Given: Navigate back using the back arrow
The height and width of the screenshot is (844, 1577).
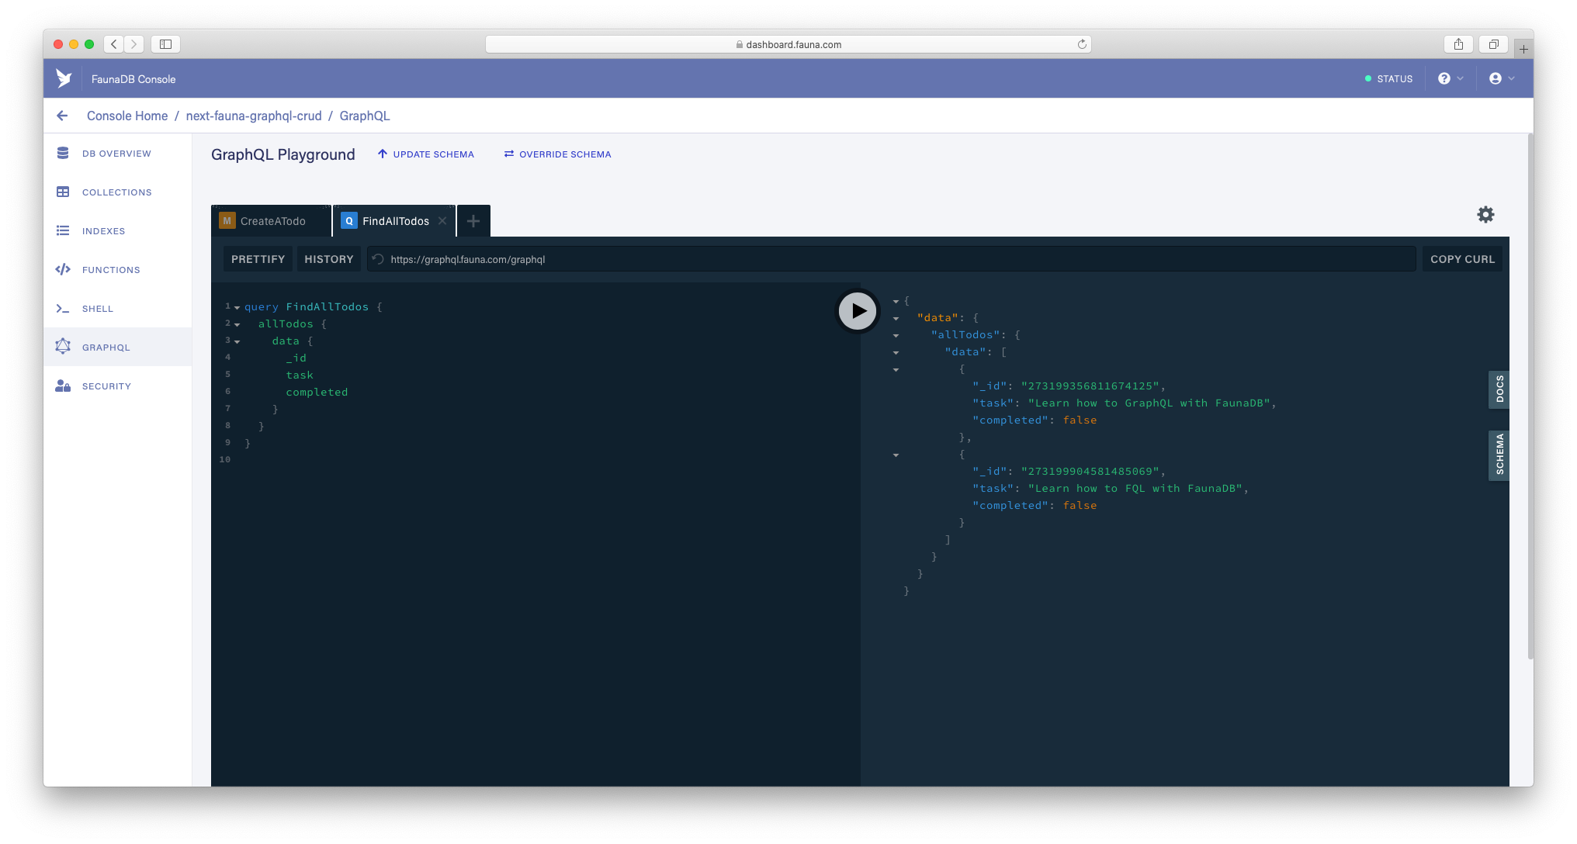Looking at the screenshot, I should [x=62, y=115].
